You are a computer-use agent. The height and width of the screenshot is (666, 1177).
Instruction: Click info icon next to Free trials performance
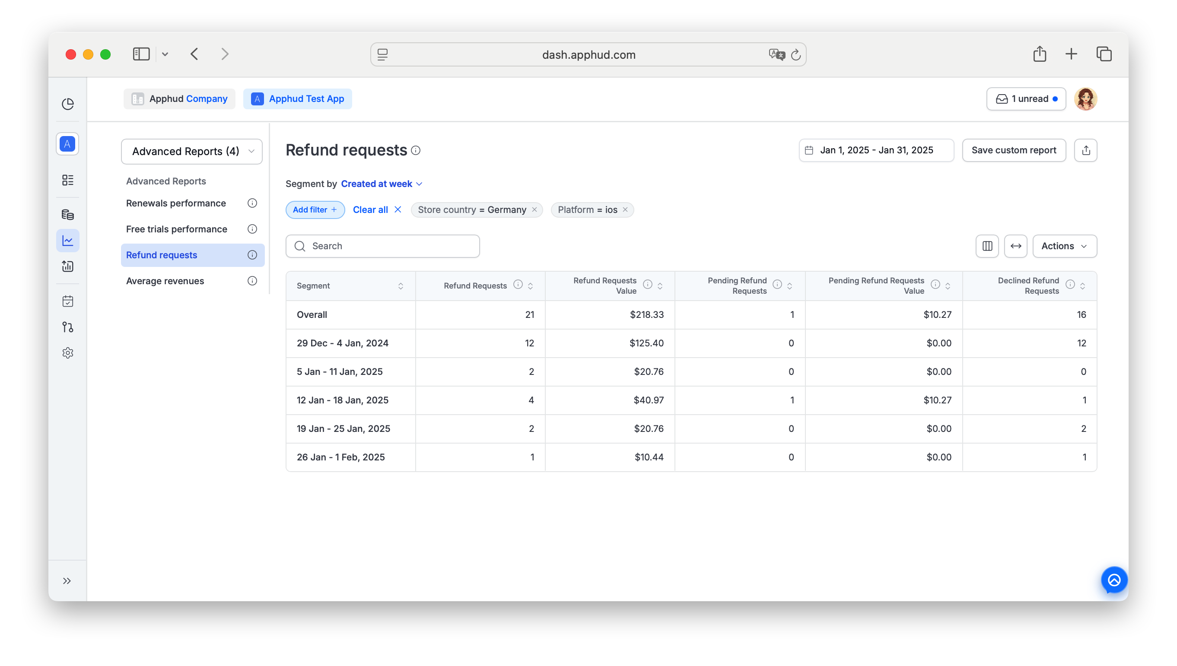pos(252,229)
